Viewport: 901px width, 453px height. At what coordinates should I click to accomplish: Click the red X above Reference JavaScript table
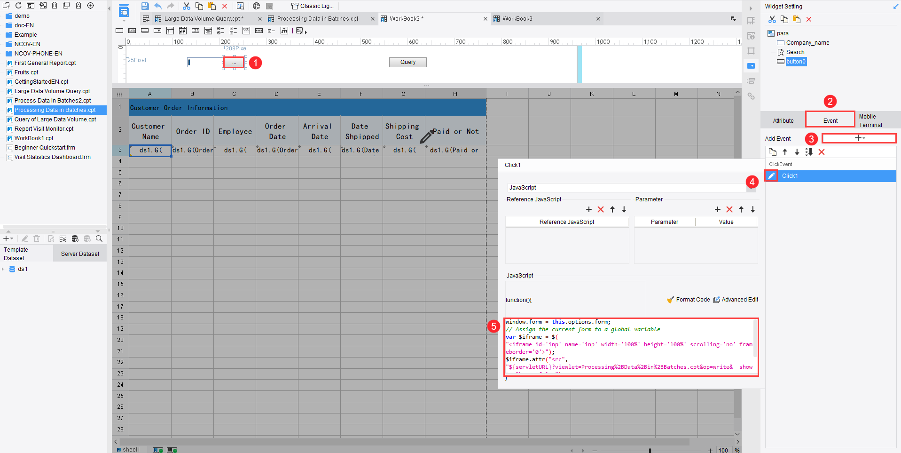(601, 209)
